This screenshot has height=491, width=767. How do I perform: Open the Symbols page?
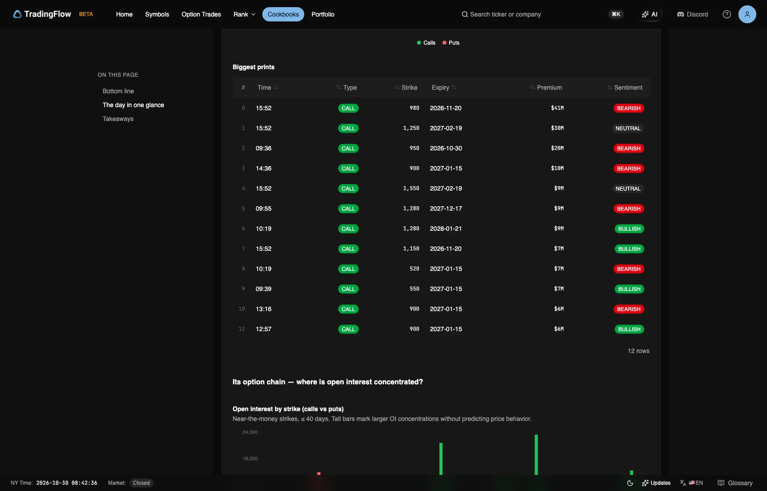157,14
